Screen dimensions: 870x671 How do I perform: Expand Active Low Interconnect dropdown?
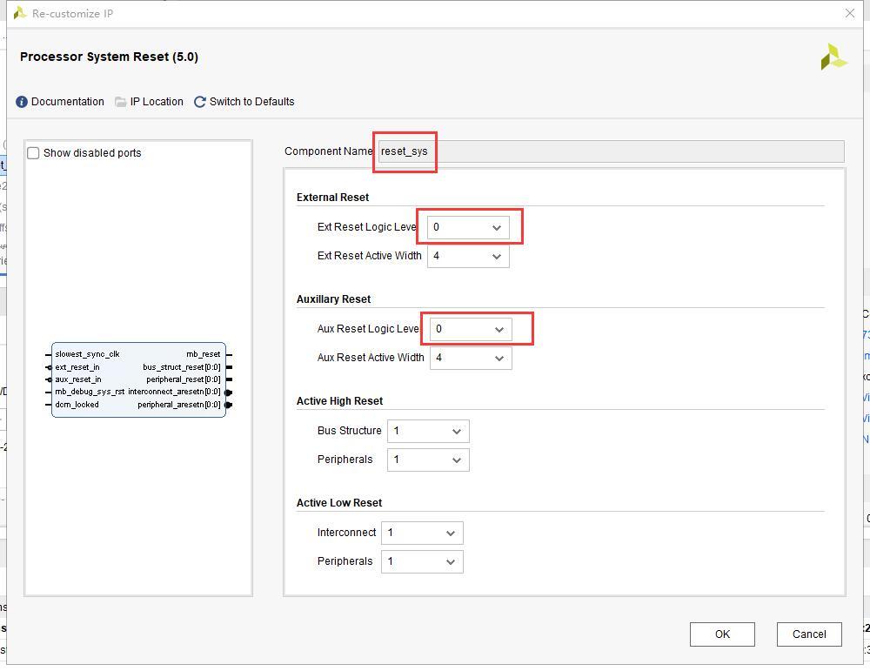pyautogui.click(x=421, y=533)
